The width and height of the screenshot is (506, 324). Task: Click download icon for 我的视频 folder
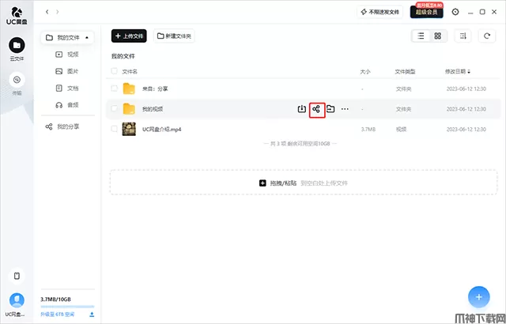(301, 108)
